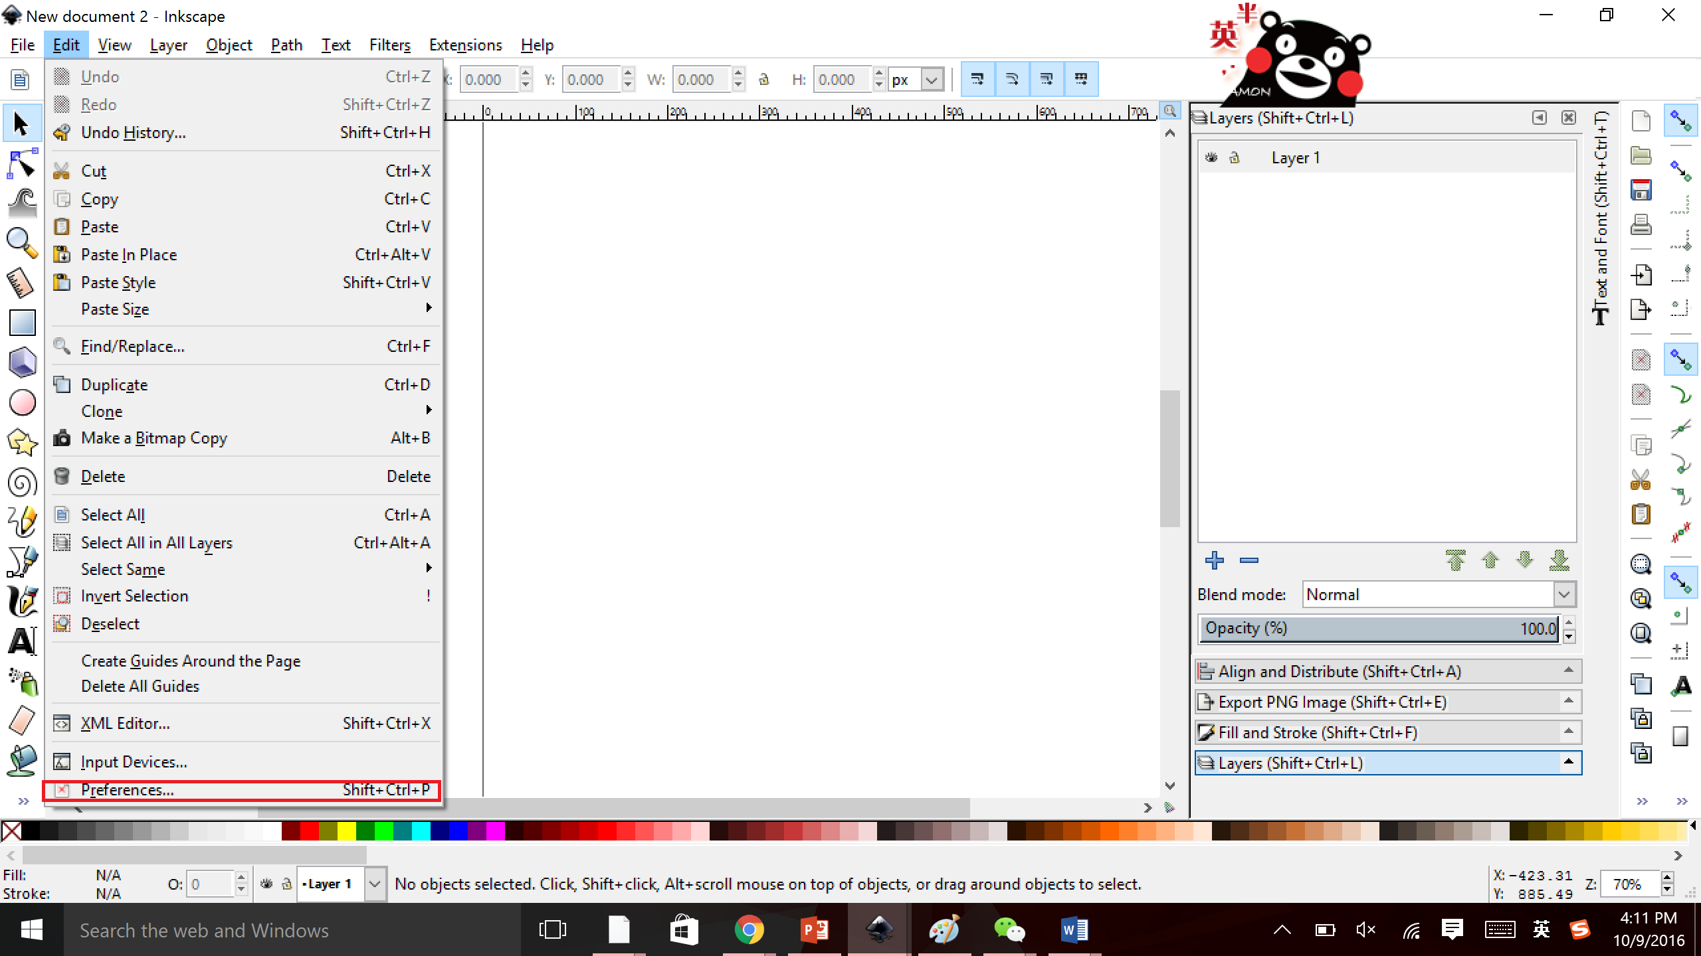Choose Find/Replace menu entry

243,347
